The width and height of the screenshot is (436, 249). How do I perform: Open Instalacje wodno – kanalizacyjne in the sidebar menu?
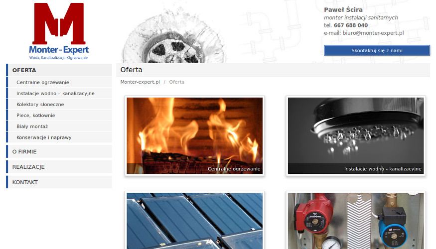(x=59, y=94)
